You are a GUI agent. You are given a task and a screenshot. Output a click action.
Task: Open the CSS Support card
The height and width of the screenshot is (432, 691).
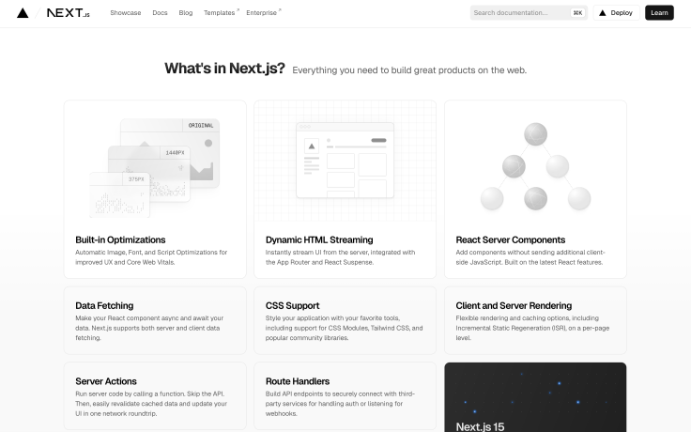click(345, 321)
